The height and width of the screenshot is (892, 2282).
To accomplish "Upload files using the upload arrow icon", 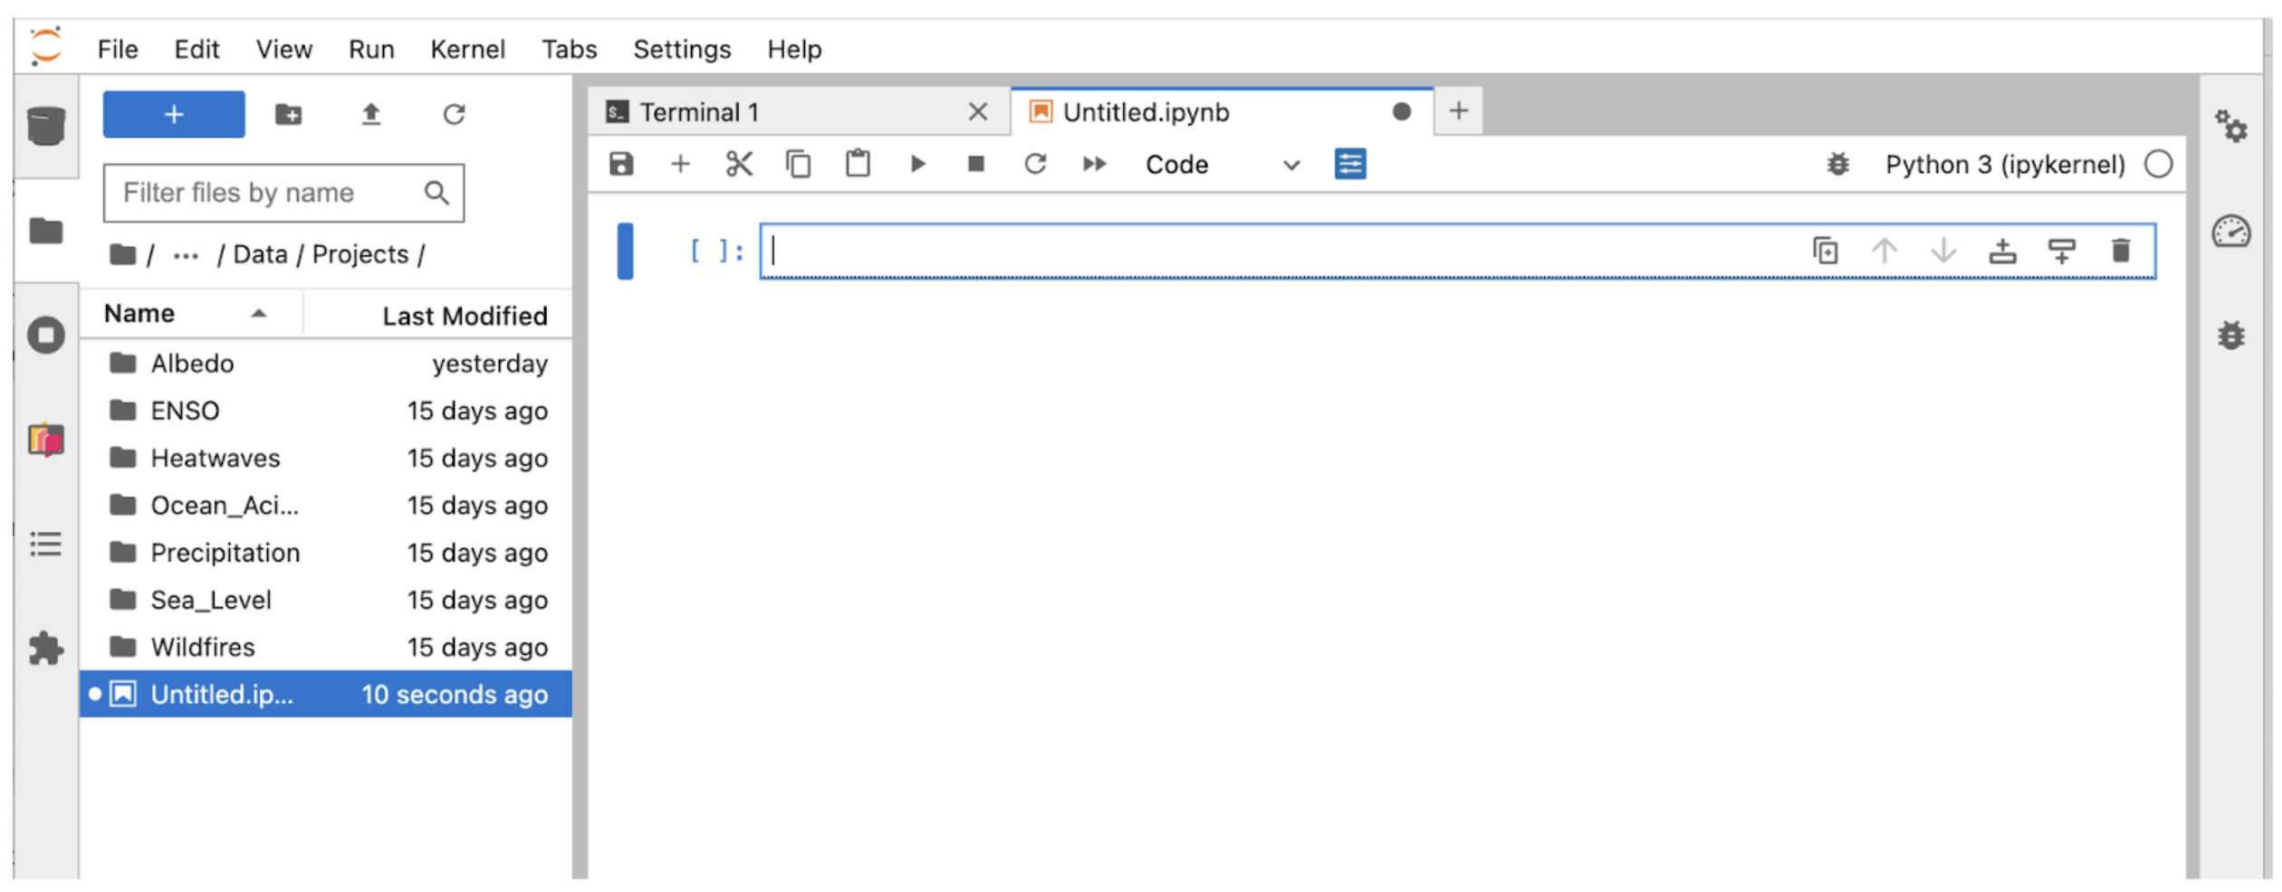I will 370,114.
